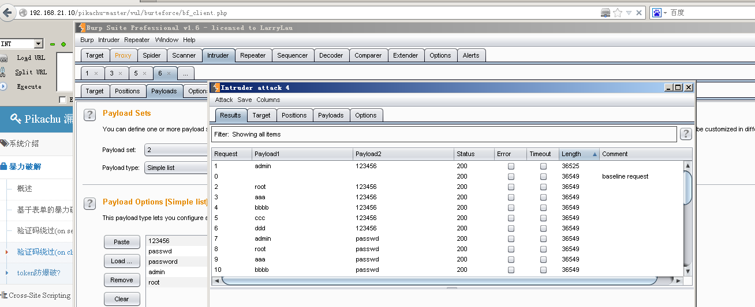Toggle the Error checkbox in the root/123456 row
Image resolution: width=755 pixels, height=307 pixels.
click(x=511, y=187)
